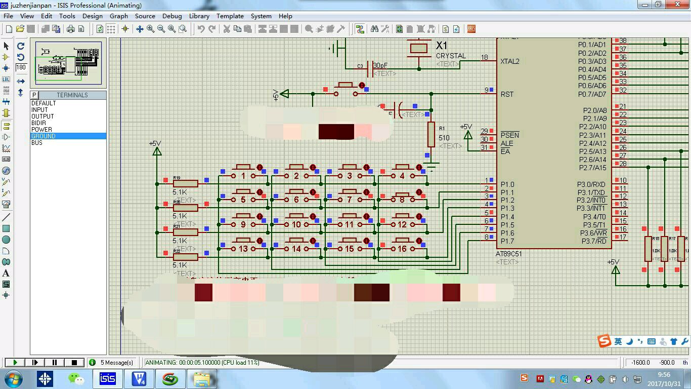Click the P pick-devices button
Viewport: 691px width, 389px height.
(34, 95)
